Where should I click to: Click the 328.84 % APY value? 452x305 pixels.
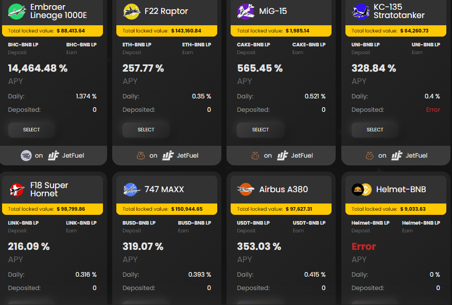374,69
